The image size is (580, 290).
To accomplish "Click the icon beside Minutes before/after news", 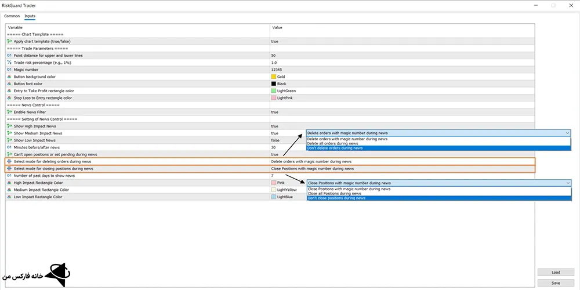I will [x=9, y=147].
